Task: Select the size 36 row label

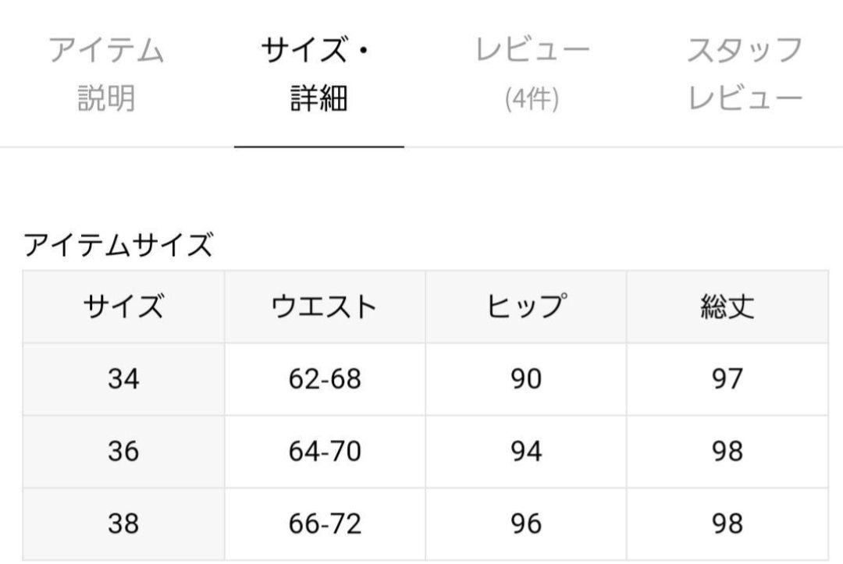Action: pos(123,452)
